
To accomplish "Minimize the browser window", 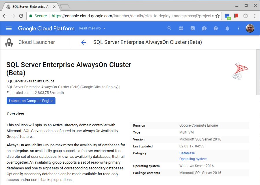I will [x=237, y=6].
